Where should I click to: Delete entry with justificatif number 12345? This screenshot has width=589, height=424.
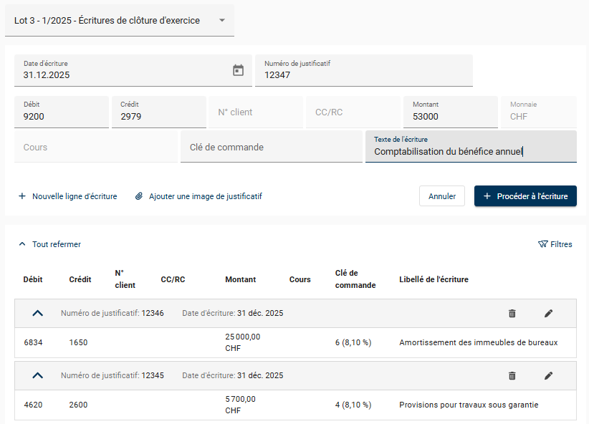click(512, 375)
